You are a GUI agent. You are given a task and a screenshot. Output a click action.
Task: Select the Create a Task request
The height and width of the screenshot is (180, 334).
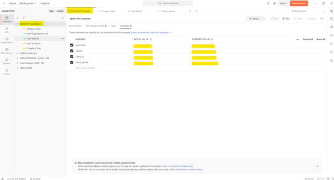(34, 48)
